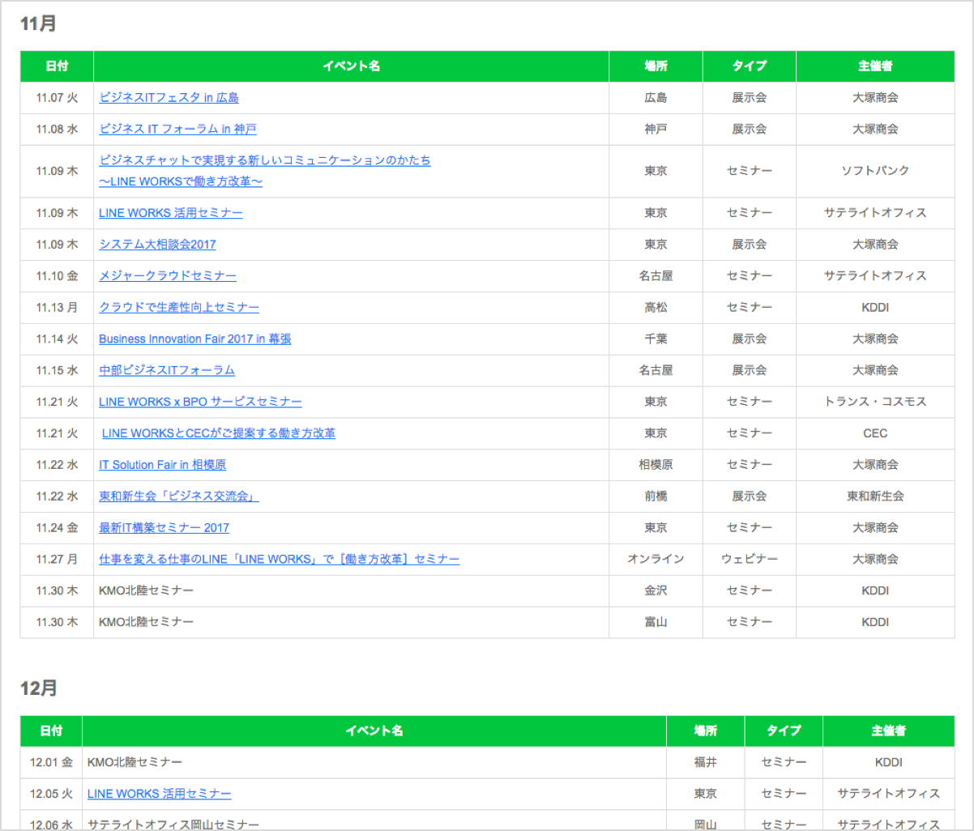Viewport: 974px width, 831px height.
Task: Click the 11.27 webinar 仕事を変える仕事のLINE link
Action: tap(279, 560)
